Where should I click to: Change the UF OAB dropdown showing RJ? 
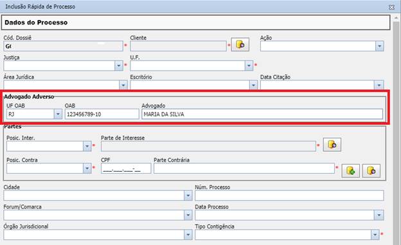click(58, 114)
